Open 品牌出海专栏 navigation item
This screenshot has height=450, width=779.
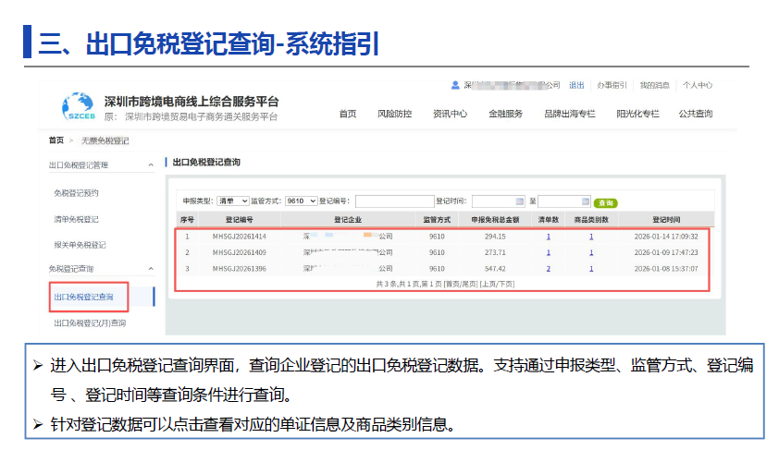[x=570, y=114]
